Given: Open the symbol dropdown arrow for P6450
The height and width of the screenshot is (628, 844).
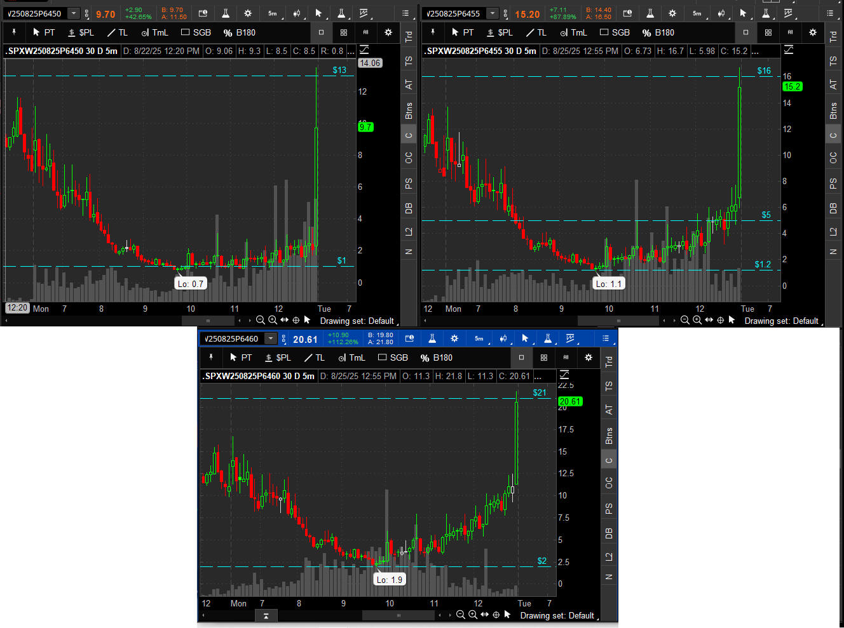Looking at the screenshot, I should [x=74, y=13].
